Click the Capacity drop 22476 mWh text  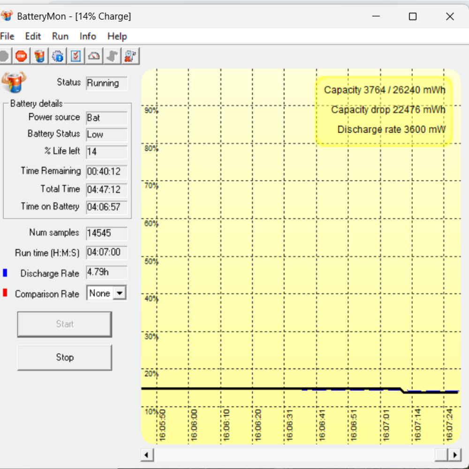pos(388,109)
